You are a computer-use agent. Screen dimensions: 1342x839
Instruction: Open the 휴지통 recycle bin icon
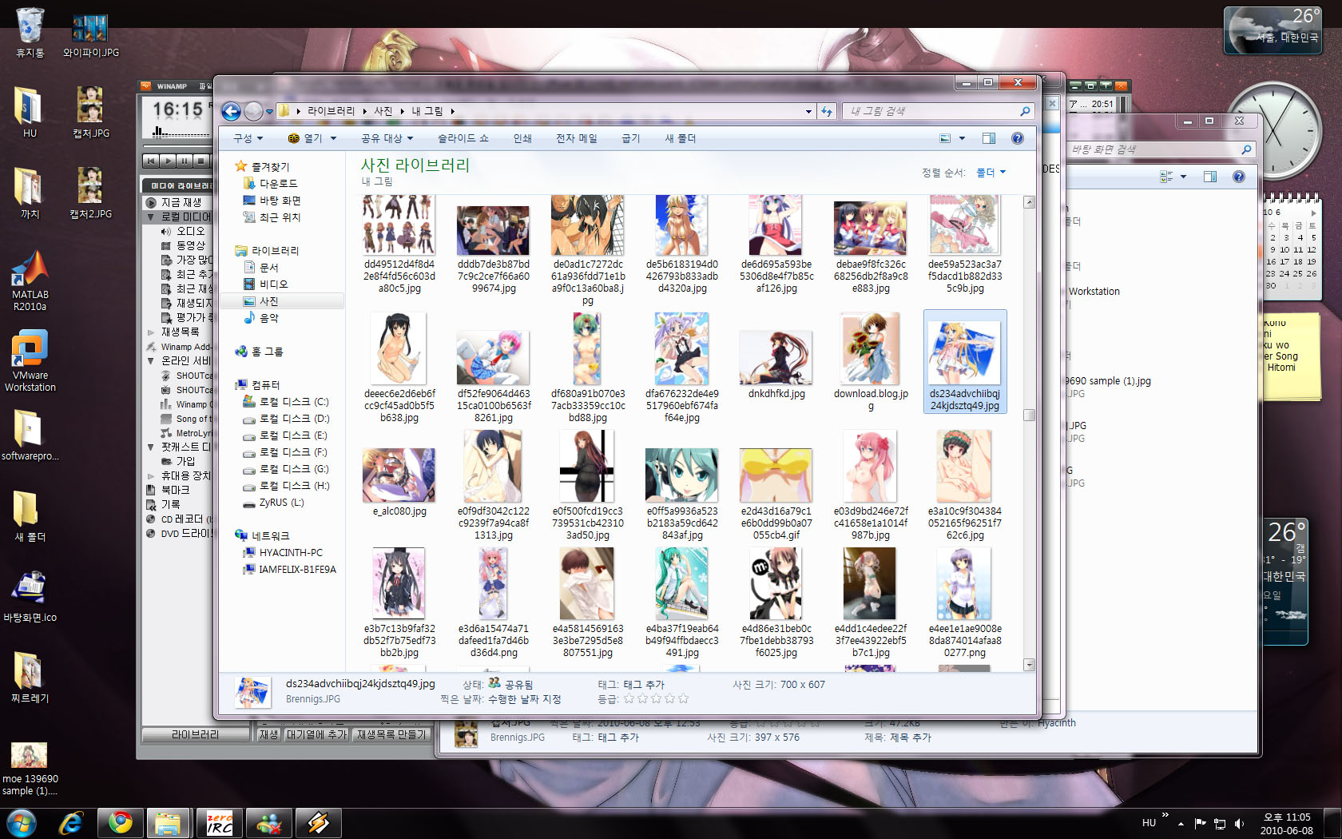tap(30, 34)
